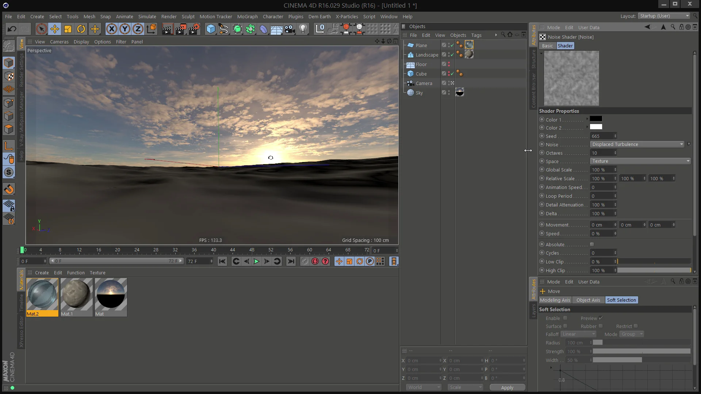Click the Enable Snap S icon

coord(9,172)
